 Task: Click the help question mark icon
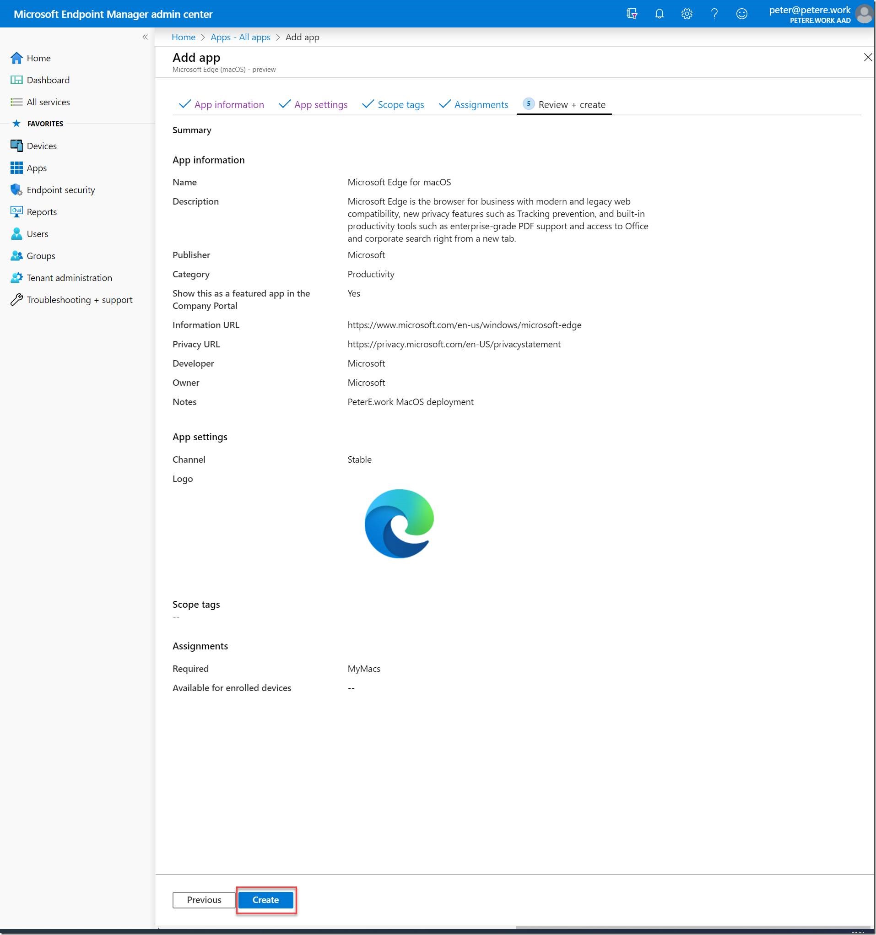coord(714,14)
